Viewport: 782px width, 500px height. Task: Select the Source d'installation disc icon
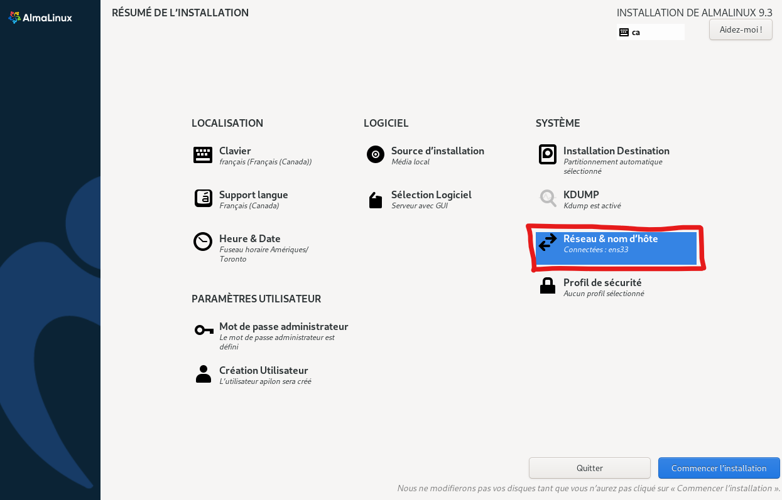click(376, 154)
